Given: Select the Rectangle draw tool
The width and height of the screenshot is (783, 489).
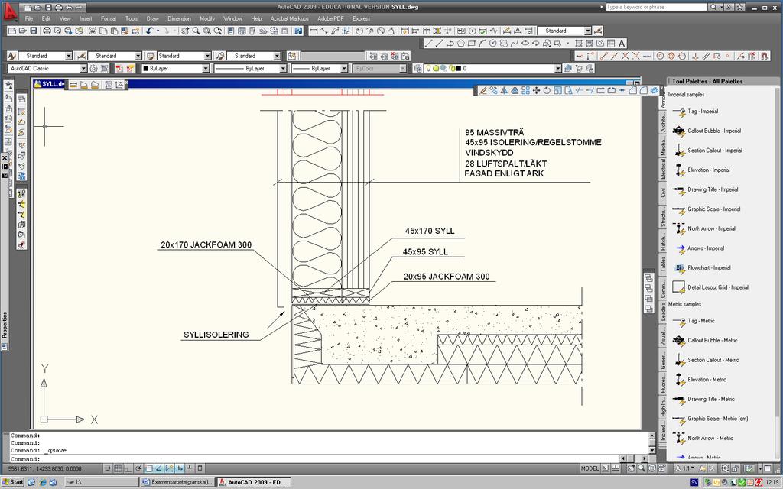Looking at the screenshot, I should click(471, 44).
